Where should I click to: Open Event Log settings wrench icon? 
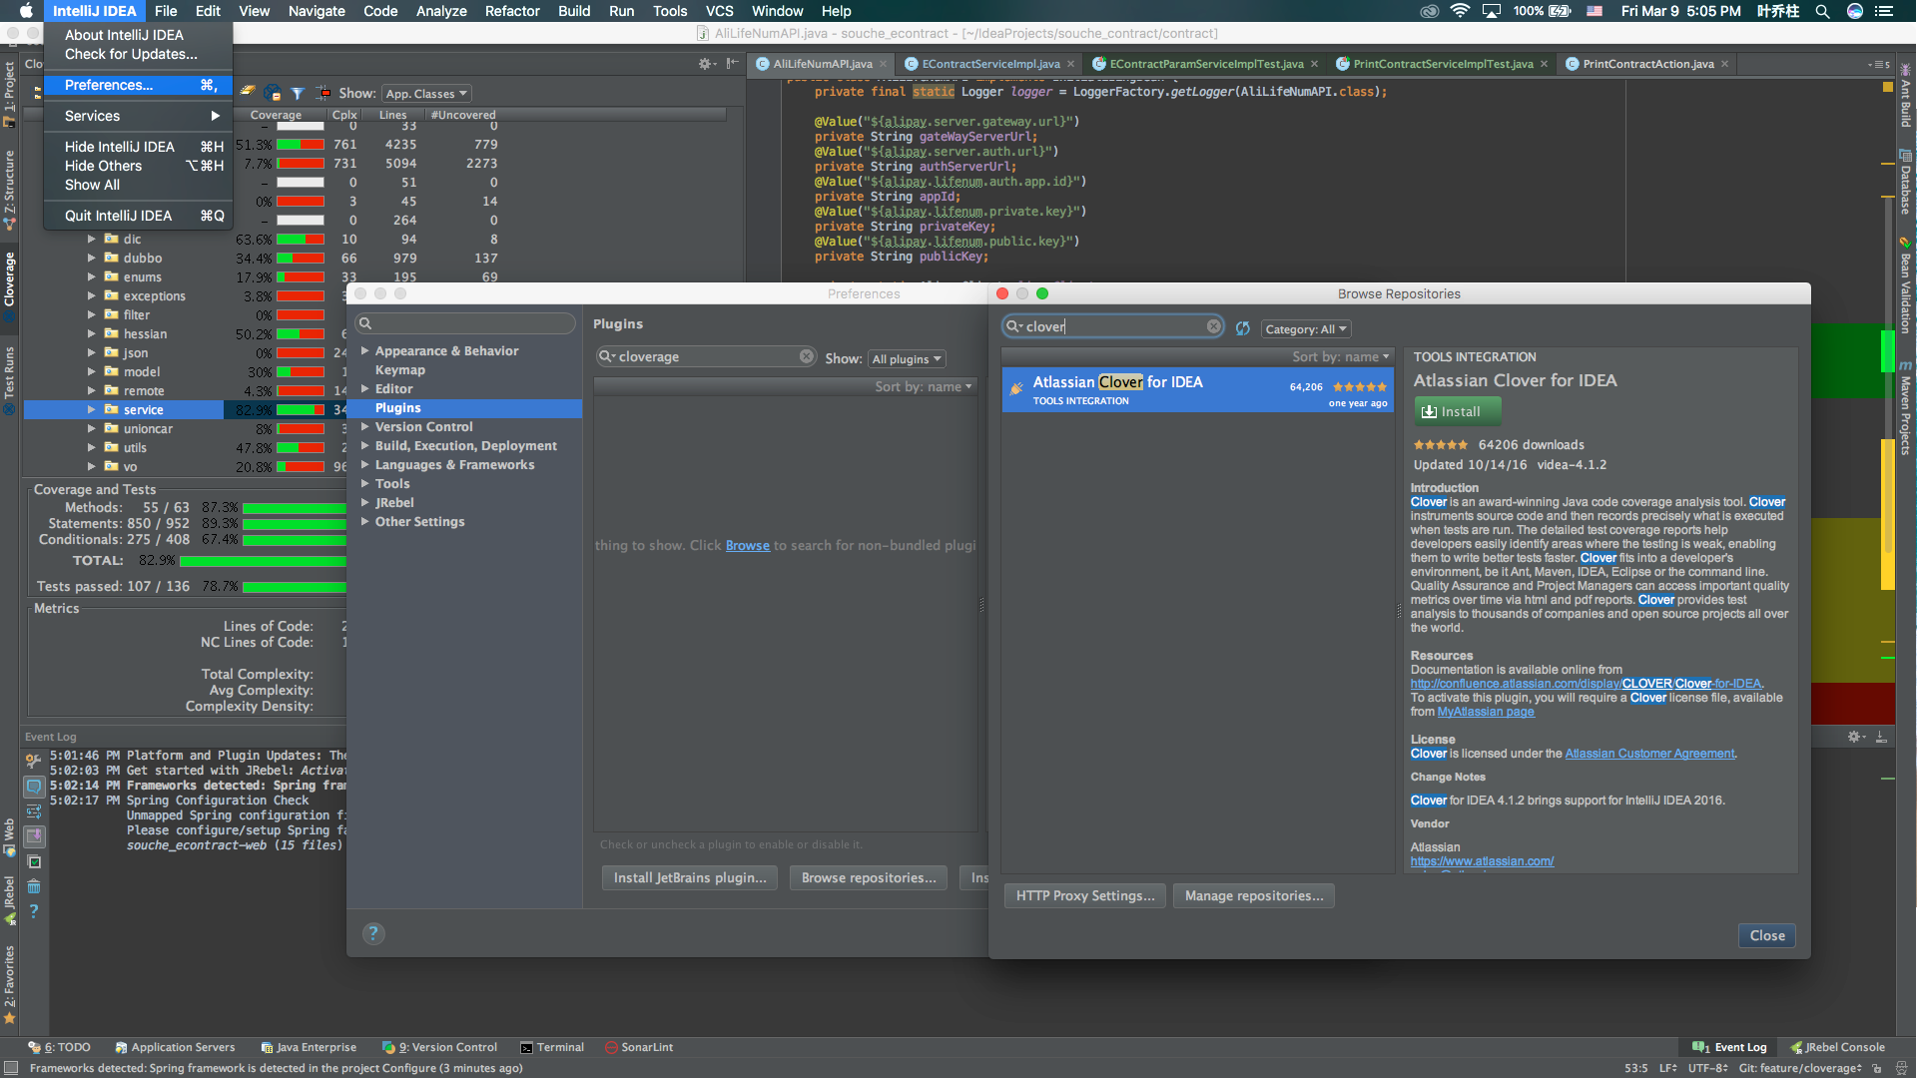click(x=33, y=761)
